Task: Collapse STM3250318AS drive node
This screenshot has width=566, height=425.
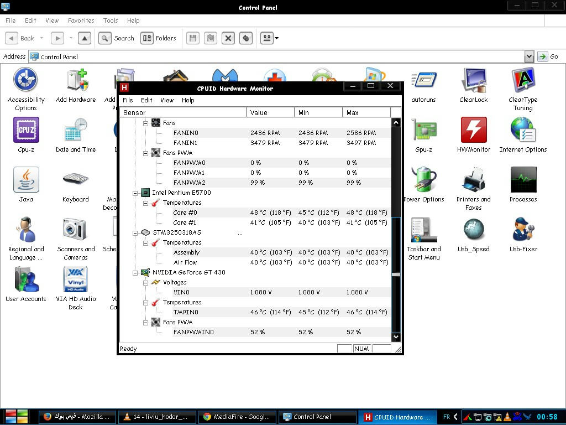Action: point(135,233)
